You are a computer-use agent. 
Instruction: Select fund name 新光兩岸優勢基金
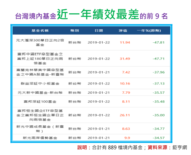40,138
